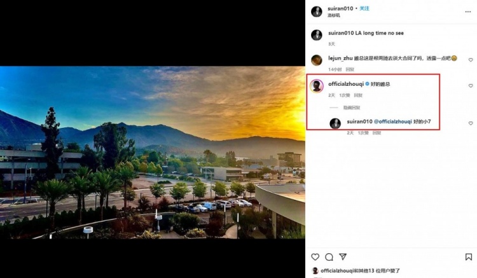Like suiran010's reply with its heart
This screenshot has width=477, height=278.
point(471,123)
